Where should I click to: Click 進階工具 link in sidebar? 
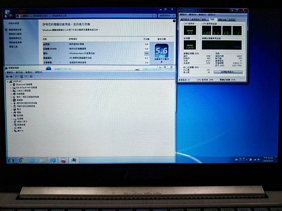tap(13, 46)
